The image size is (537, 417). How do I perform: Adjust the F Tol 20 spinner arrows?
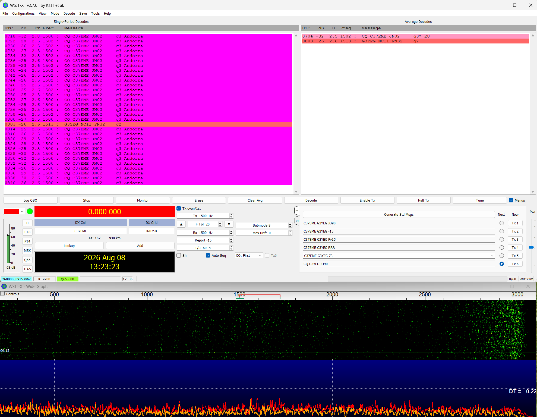pyautogui.click(x=220, y=224)
